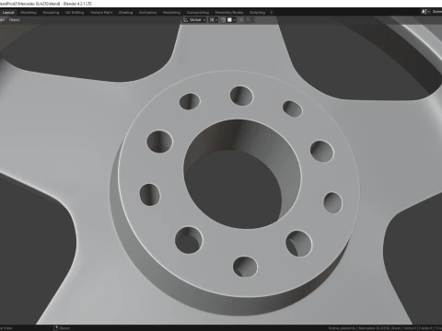The image size is (442, 331).
Task: Click the scene statistics text in status bar
Action: point(385,328)
